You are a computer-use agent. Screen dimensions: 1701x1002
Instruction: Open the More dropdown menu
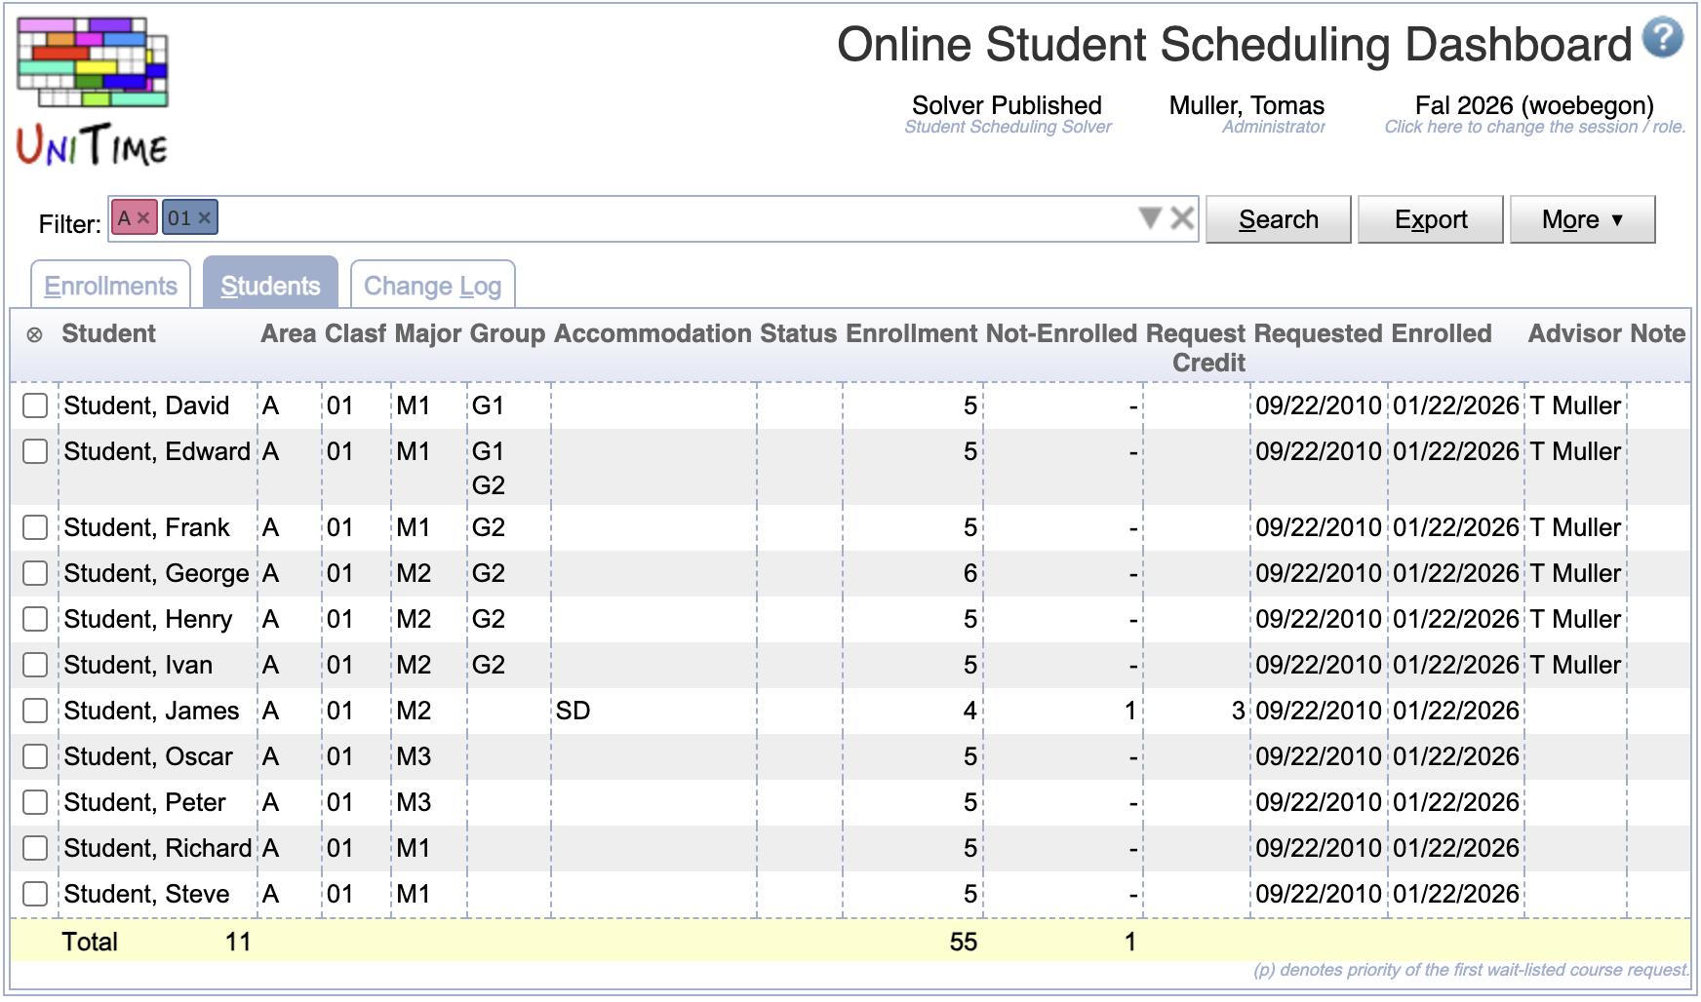[1581, 218]
